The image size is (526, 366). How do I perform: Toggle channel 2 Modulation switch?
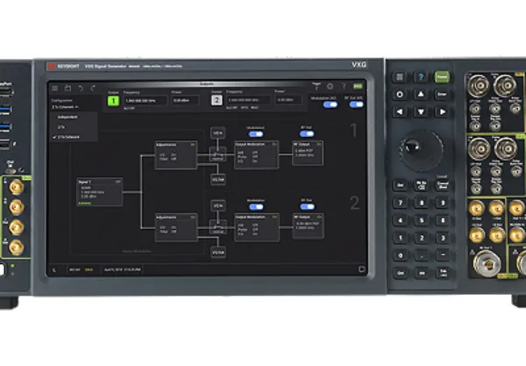(x=256, y=207)
